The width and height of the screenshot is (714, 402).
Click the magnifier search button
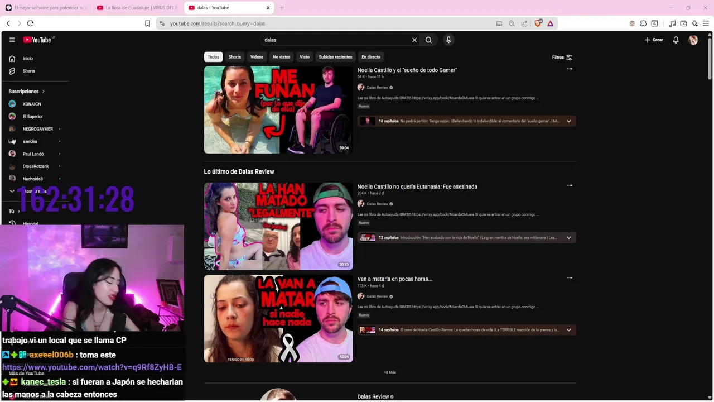point(428,40)
